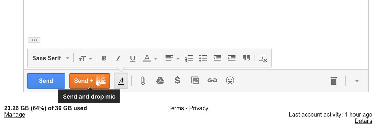The width and height of the screenshot is (380, 132).
Task: Discard draft with the trash icon
Action: pos(333,81)
